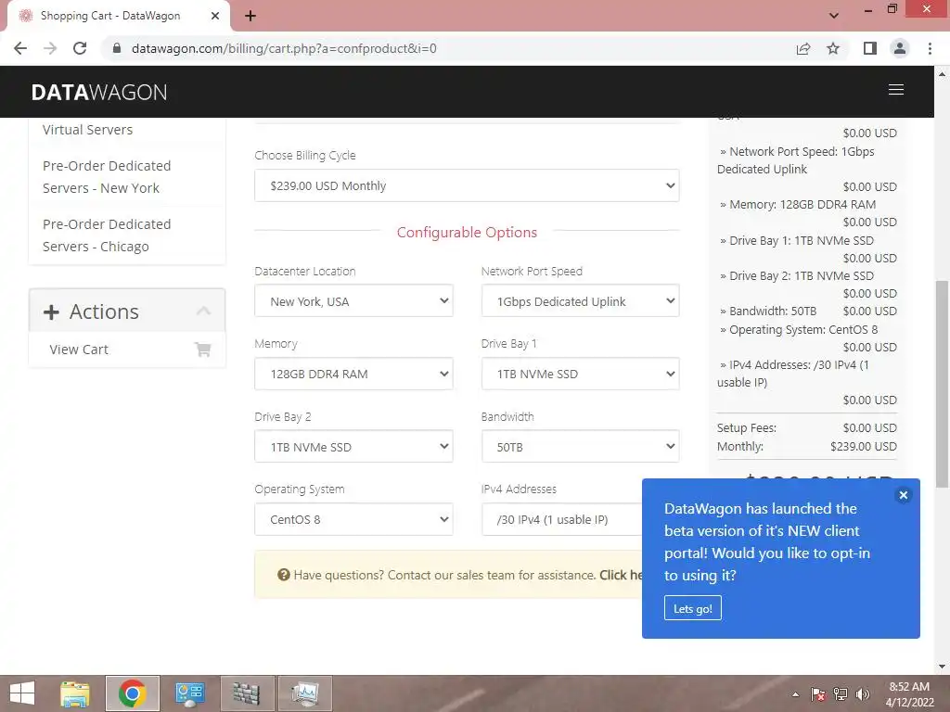Open Operating System dropdown

[x=353, y=519]
